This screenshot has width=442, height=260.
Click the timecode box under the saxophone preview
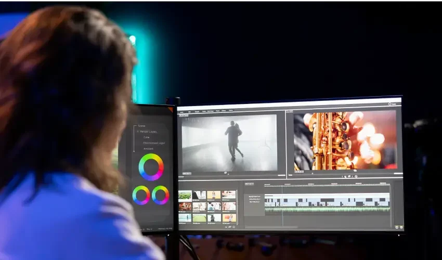299,172
